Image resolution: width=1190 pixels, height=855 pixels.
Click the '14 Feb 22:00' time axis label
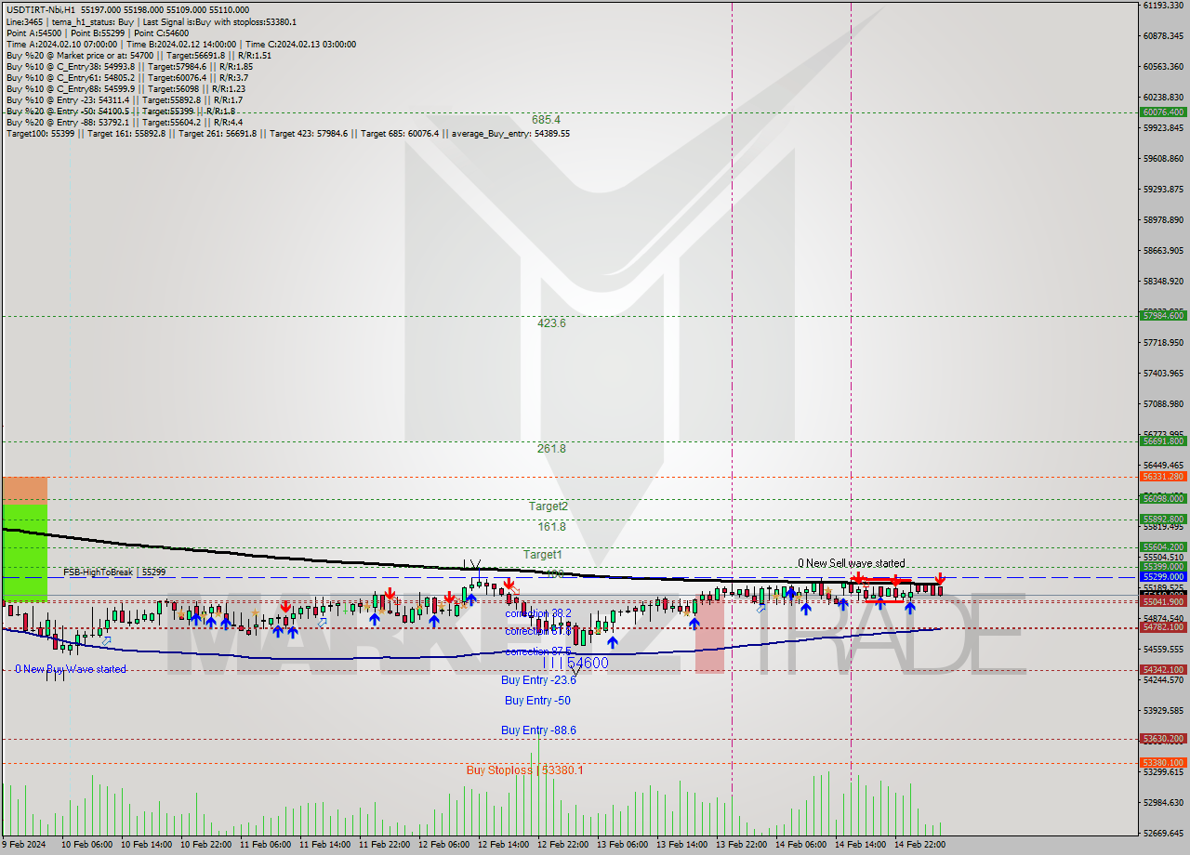pos(920,845)
